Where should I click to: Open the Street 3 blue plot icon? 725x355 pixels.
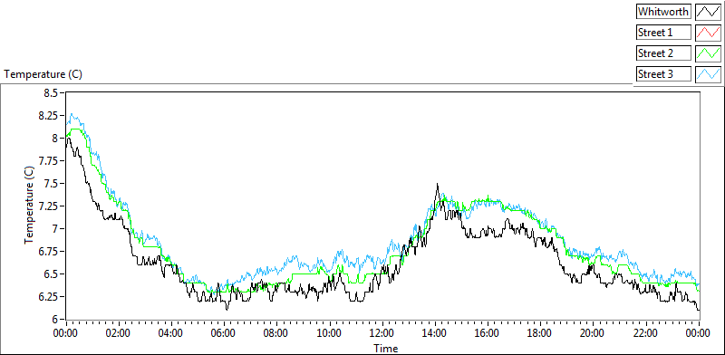tap(708, 74)
